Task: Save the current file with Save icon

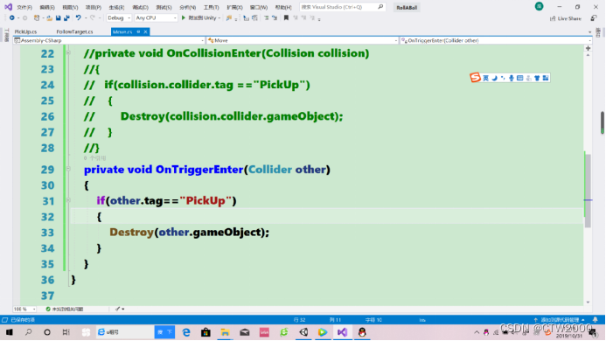Action: click(x=58, y=17)
